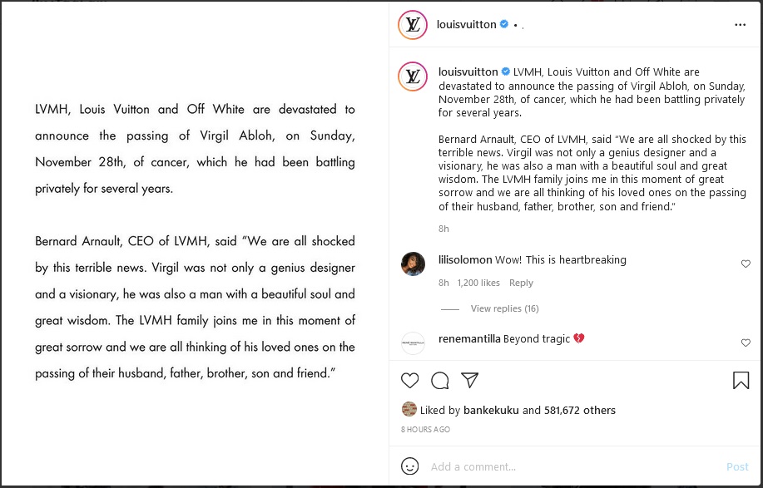Screen dimensions: 763x488
Task: Open the emoji picker smiley icon
Action: pyautogui.click(x=410, y=466)
